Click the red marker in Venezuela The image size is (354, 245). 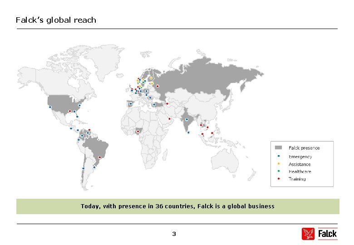(x=89, y=130)
